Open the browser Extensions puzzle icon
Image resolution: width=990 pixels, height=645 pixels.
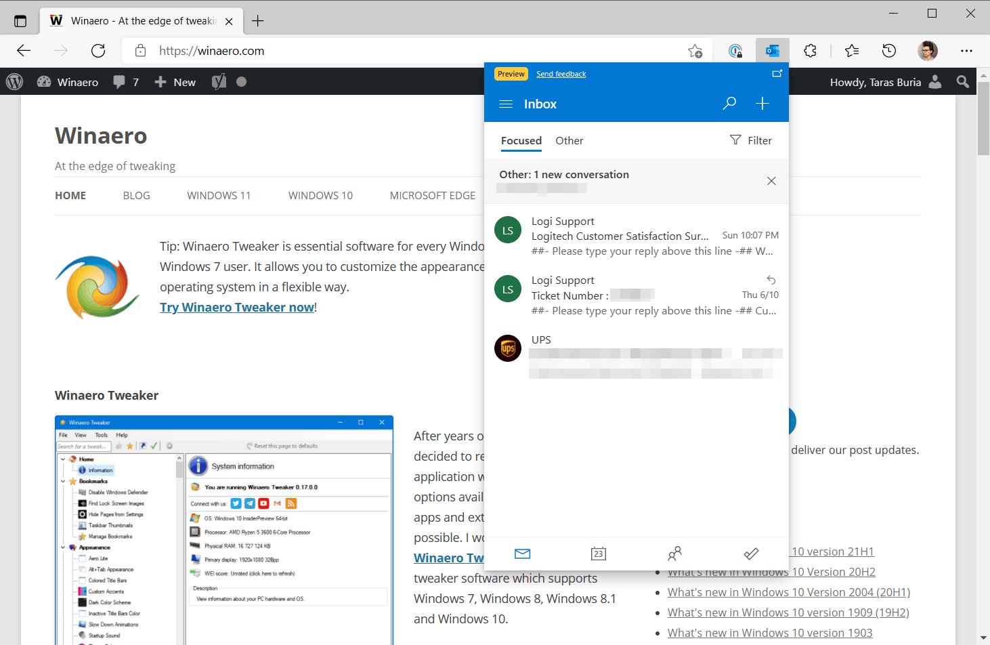point(810,51)
